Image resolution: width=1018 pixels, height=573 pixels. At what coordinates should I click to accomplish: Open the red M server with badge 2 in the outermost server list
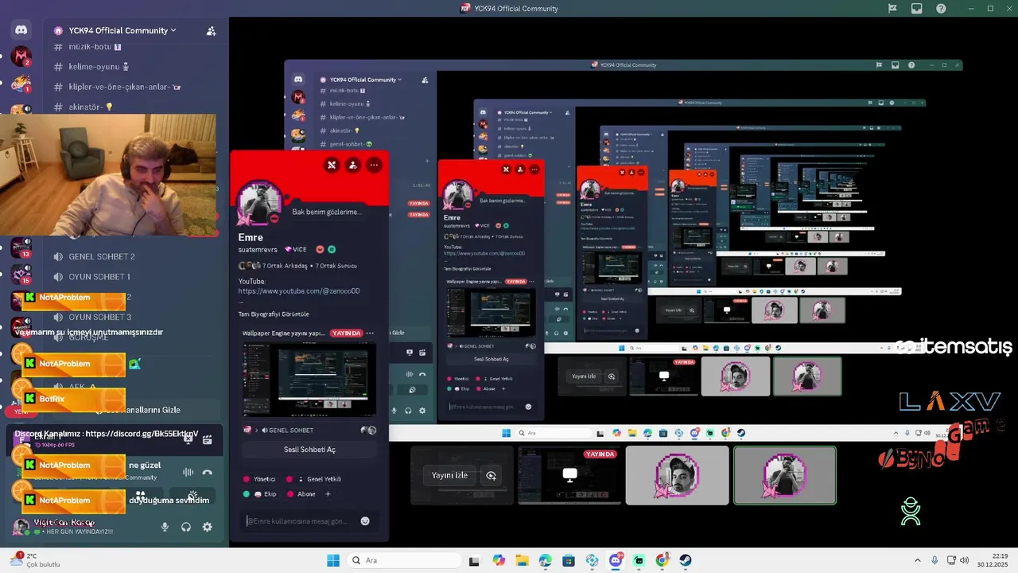point(21,57)
